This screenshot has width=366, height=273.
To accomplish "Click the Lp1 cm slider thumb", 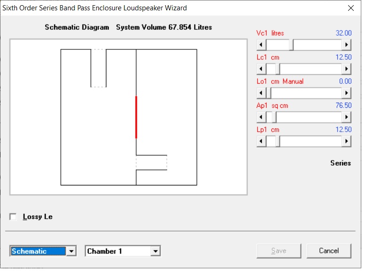I will click(x=278, y=141).
